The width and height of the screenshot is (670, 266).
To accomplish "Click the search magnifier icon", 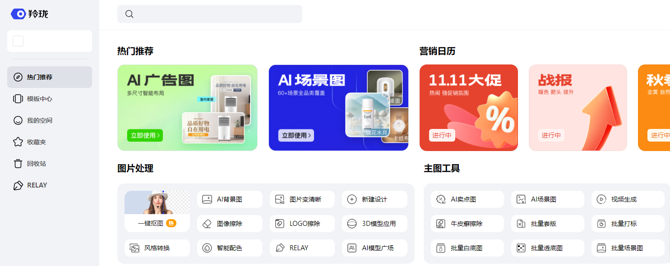I will tap(129, 14).
